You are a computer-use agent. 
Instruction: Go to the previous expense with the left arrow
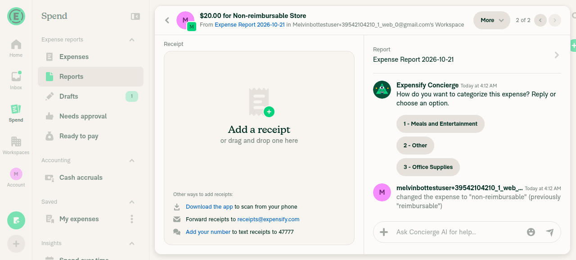click(x=540, y=20)
